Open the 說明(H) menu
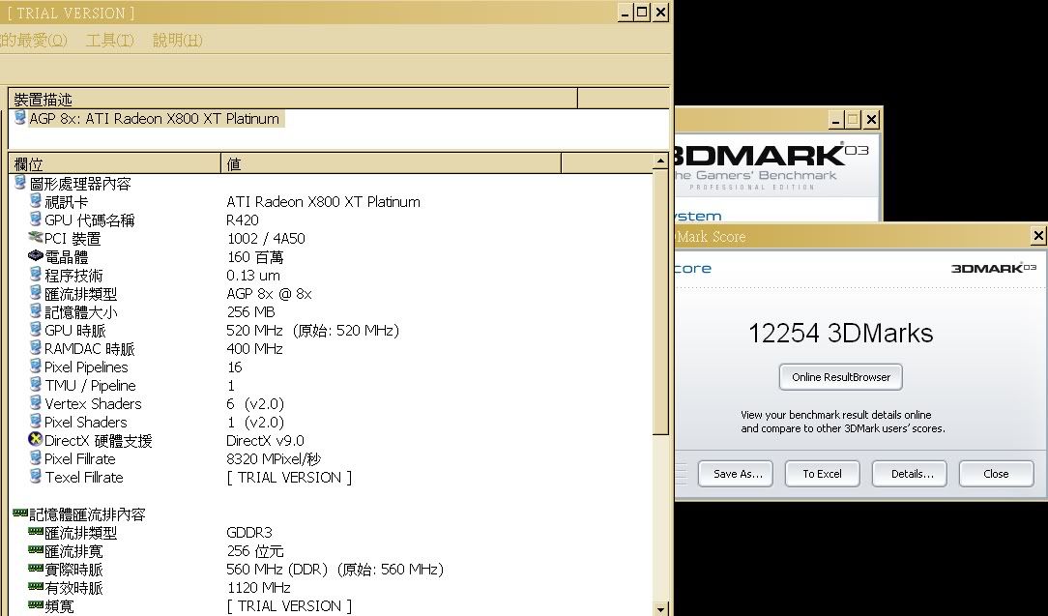The width and height of the screenshot is (1048, 616). 177,40
